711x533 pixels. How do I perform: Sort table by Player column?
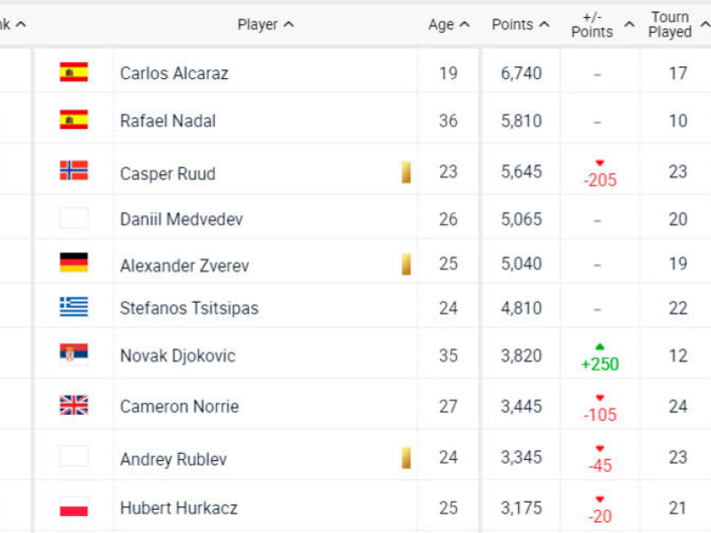pyautogui.click(x=265, y=25)
